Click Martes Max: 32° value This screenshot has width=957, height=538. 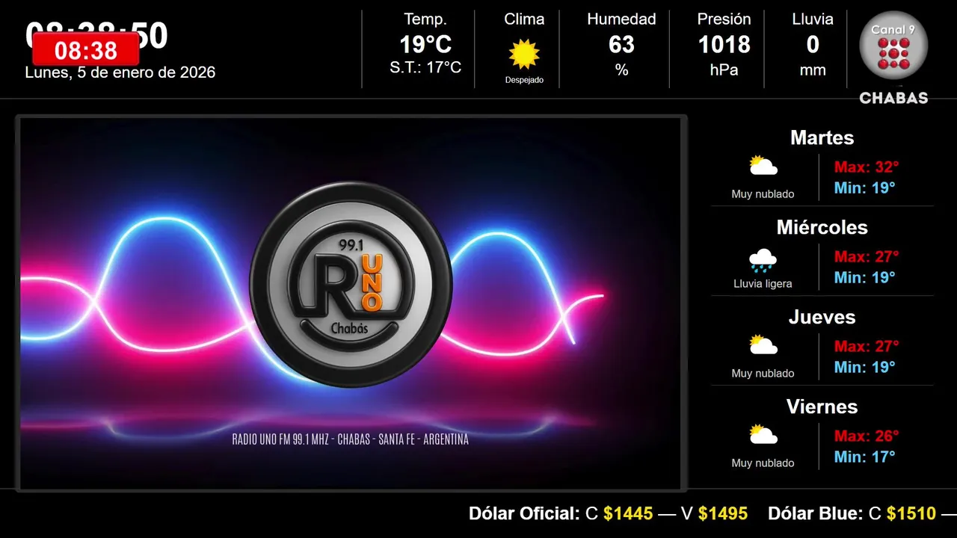(867, 167)
